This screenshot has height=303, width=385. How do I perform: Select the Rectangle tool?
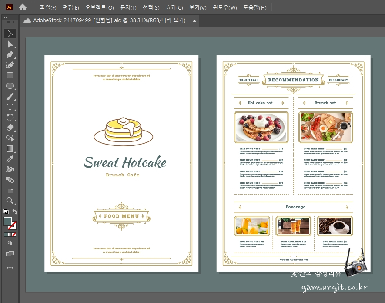tap(10, 75)
